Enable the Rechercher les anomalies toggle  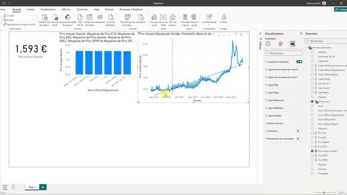[299, 139]
